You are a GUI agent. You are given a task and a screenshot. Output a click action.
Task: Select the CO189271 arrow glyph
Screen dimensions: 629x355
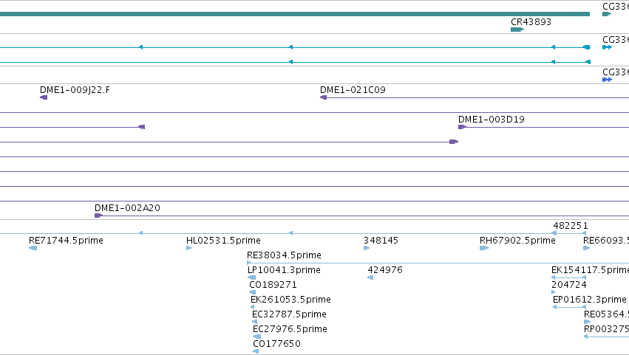(x=252, y=292)
